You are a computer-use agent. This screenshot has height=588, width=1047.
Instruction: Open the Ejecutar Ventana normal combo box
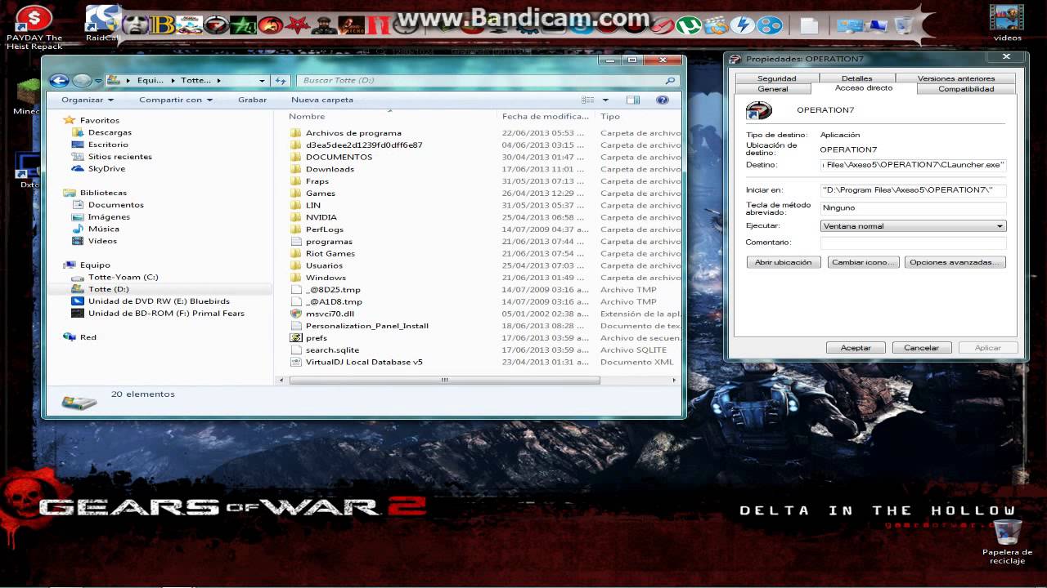point(913,226)
